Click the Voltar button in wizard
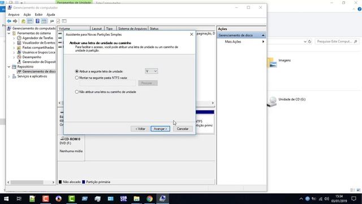362x204 pixels. tap(140, 129)
